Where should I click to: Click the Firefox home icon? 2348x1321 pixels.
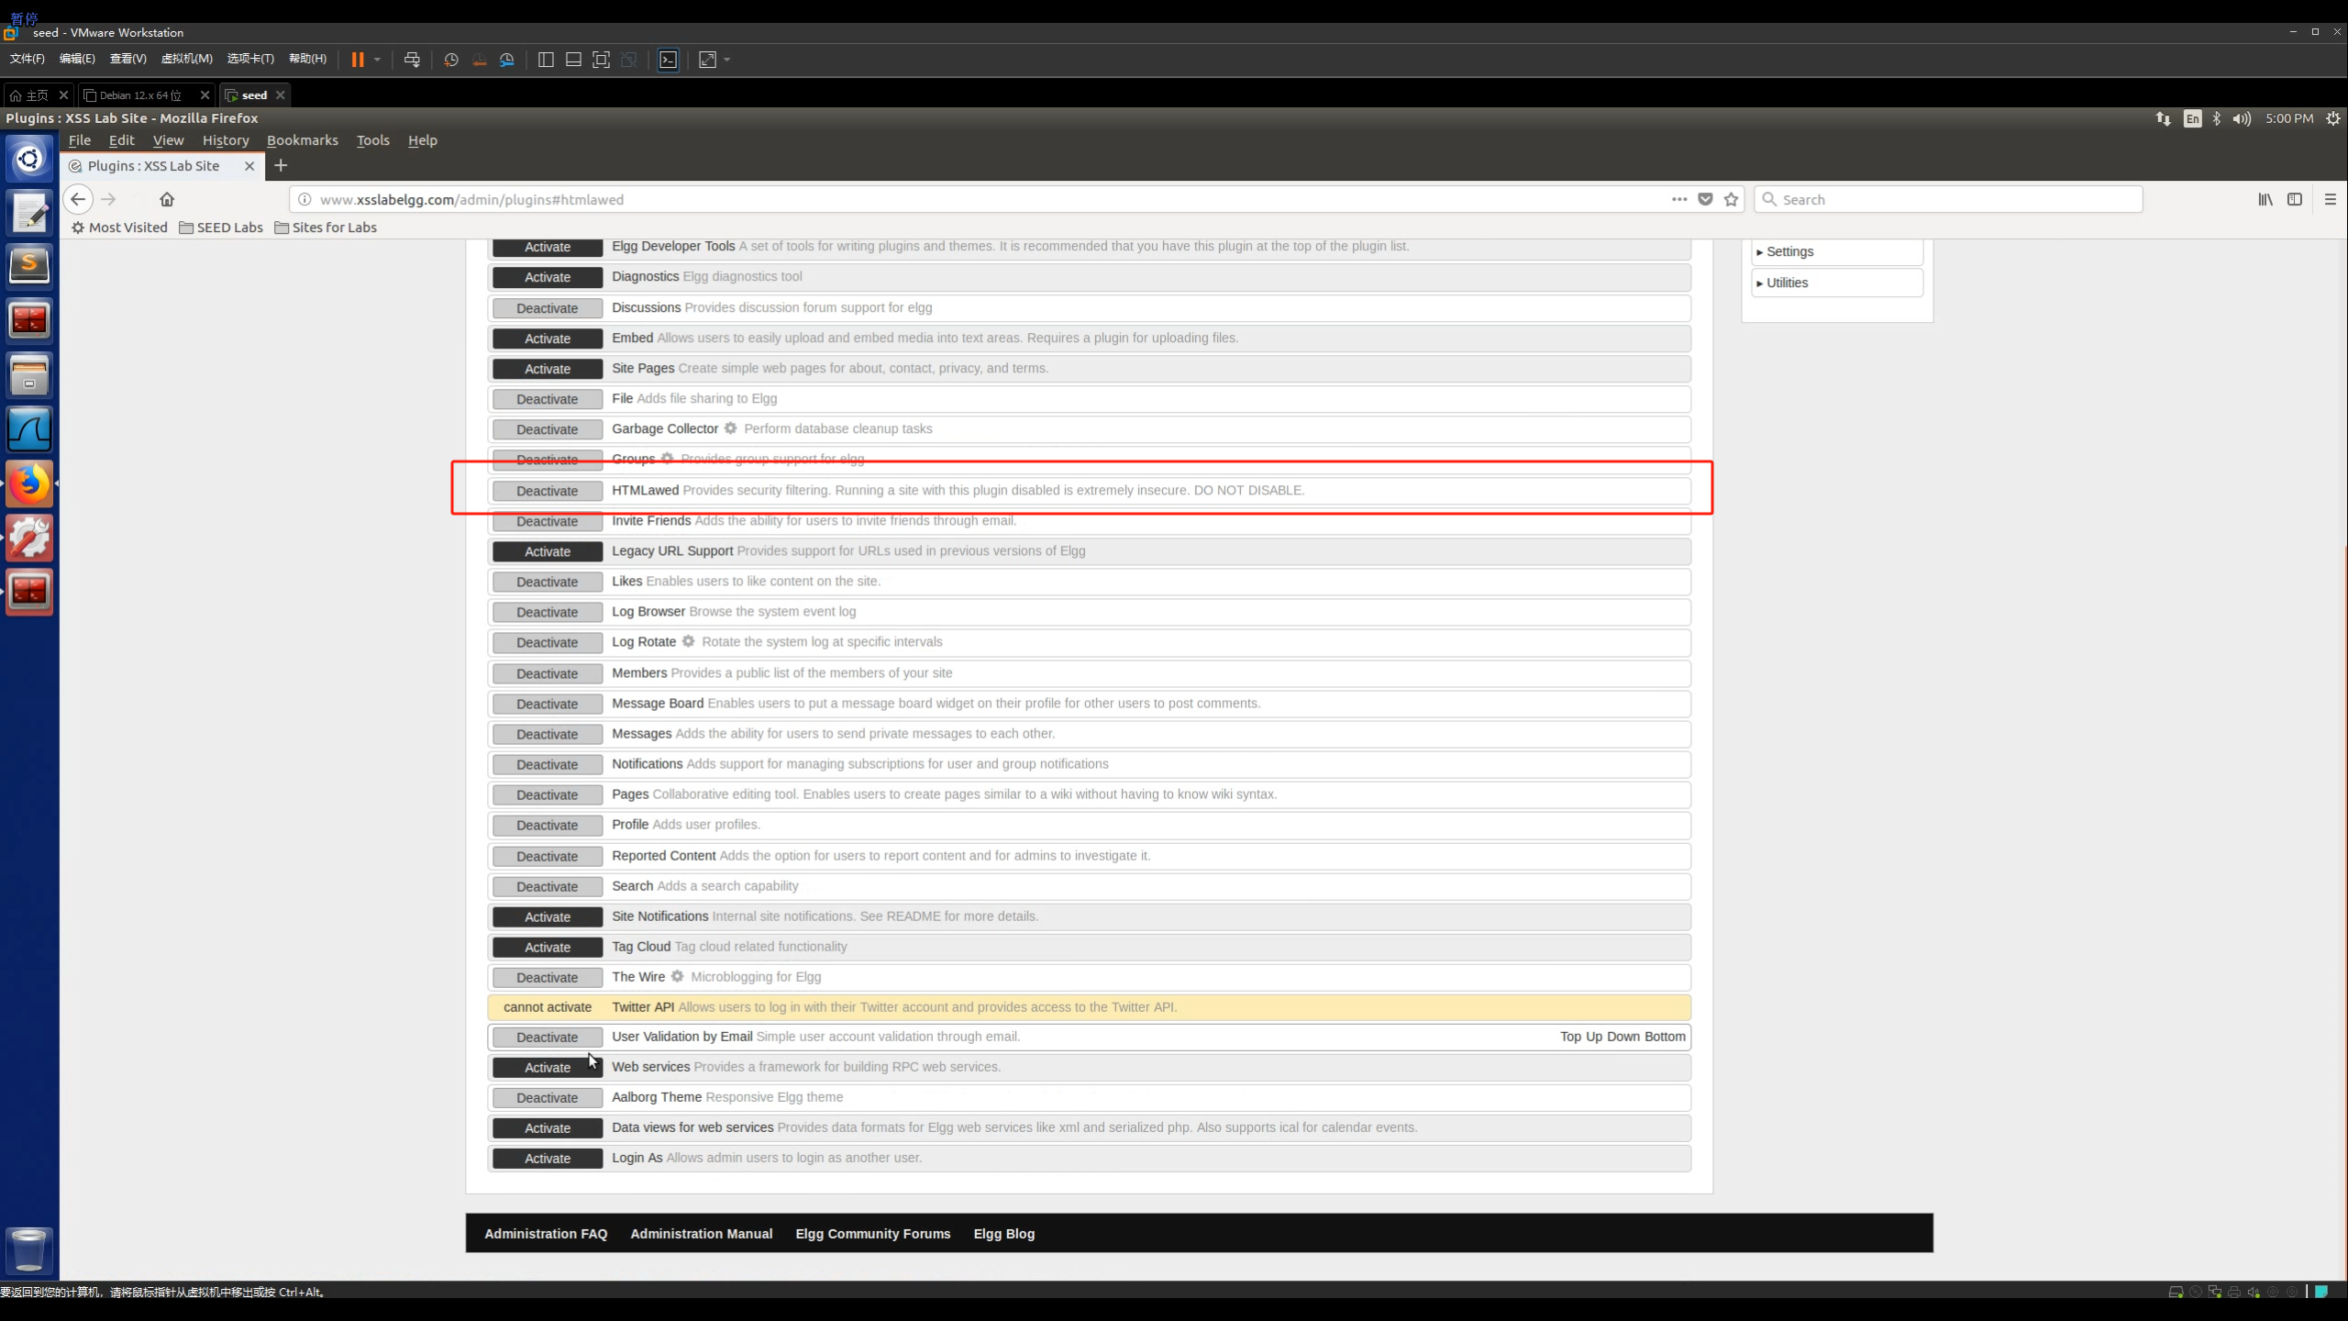point(167,199)
